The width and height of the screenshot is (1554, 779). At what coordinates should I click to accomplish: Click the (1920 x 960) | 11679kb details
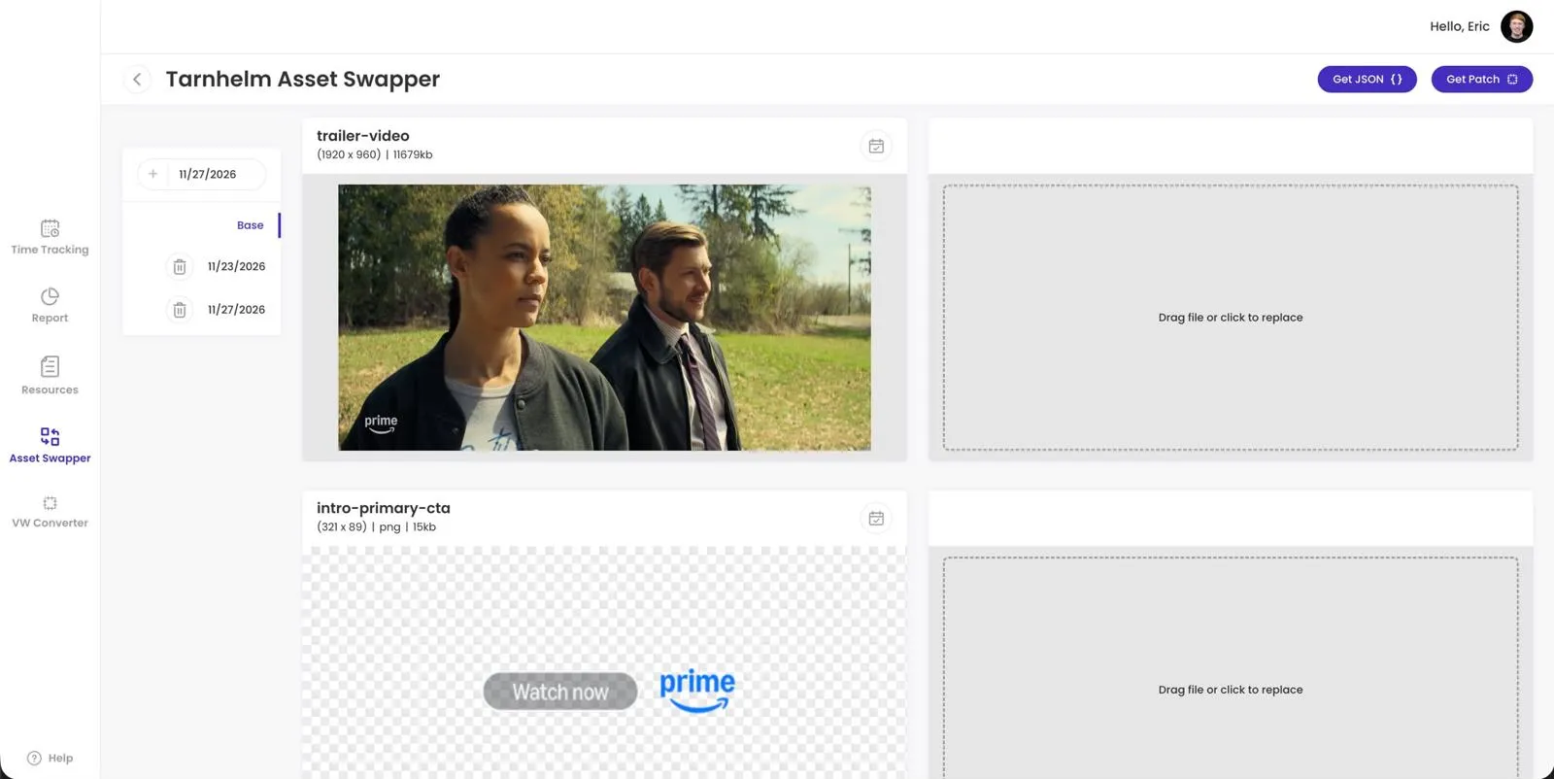point(374,154)
